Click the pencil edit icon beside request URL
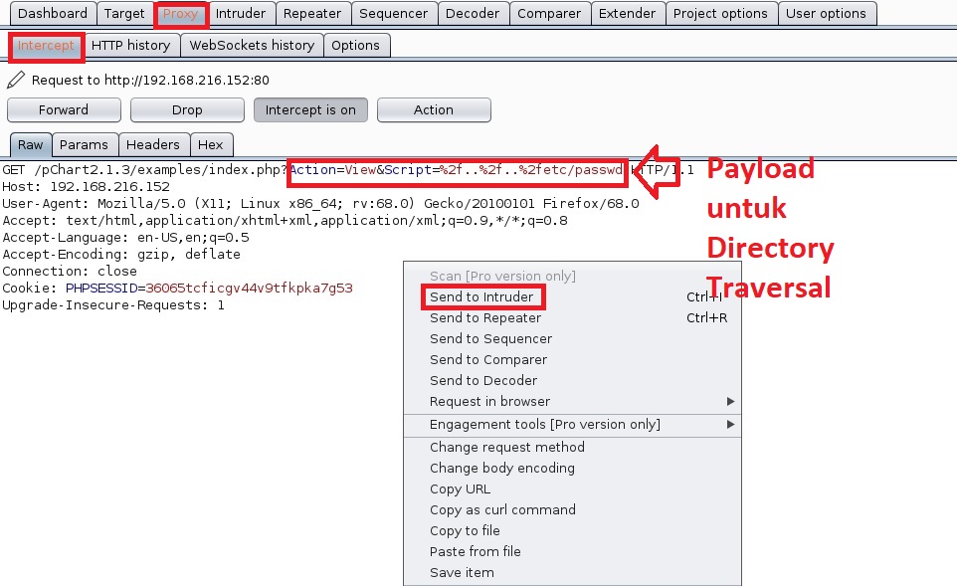This screenshot has height=586, width=957. click(x=16, y=80)
